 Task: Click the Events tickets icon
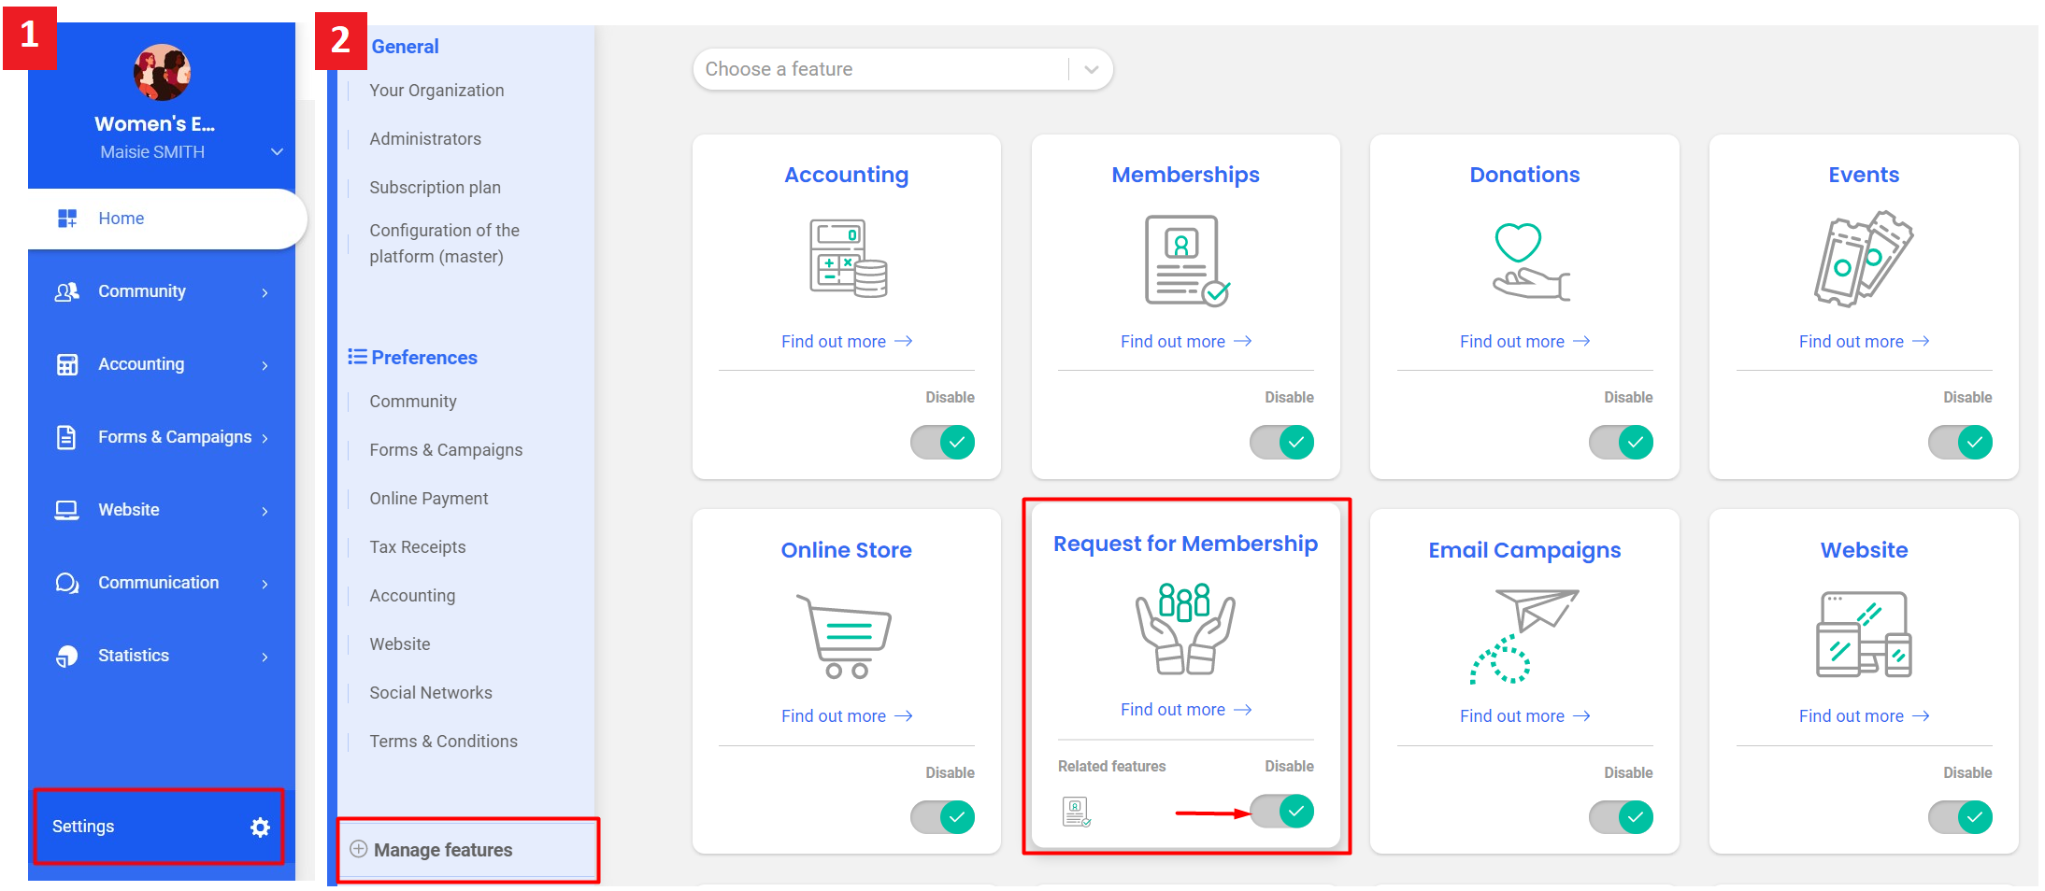tap(1864, 259)
